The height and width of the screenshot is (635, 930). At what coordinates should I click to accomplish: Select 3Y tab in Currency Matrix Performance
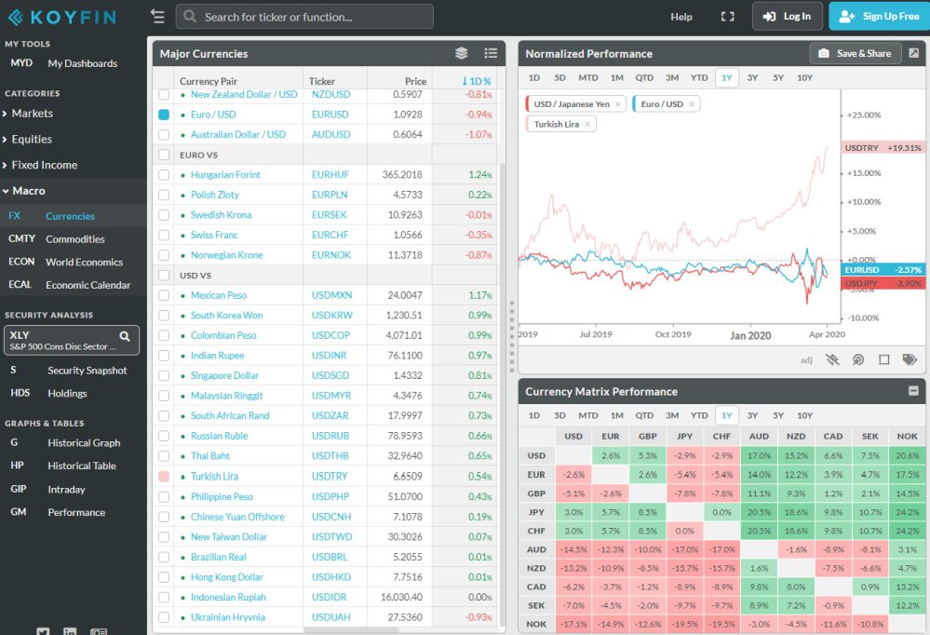(752, 415)
